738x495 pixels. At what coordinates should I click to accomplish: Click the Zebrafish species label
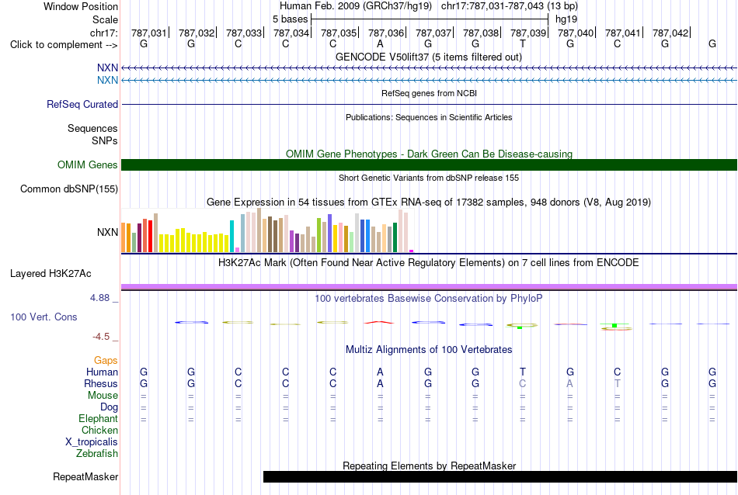[97, 454]
